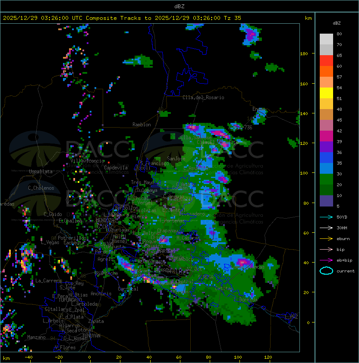The image size is (359, 363).
Task: Select the light gray 70–80 dBZ swatch
Action: [326, 39]
